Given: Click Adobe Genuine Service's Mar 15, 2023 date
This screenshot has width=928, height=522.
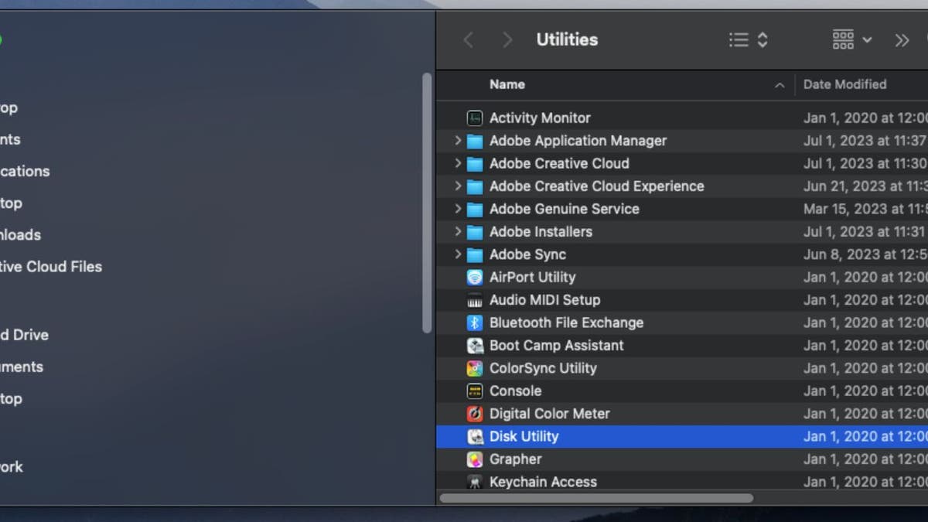Looking at the screenshot, I should 865,209.
